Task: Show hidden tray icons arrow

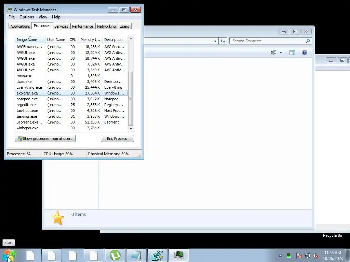Action: click(x=280, y=256)
